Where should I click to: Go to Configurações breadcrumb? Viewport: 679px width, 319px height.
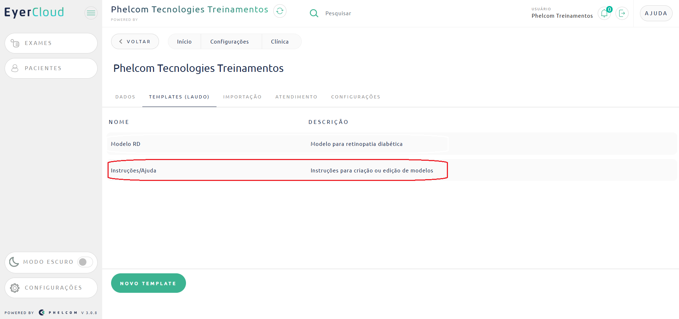pyautogui.click(x=229, y=42)
